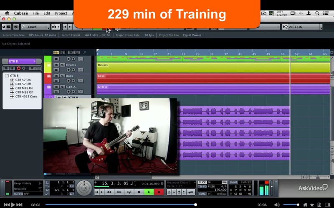The height and width of the screenshot is (208, 334).
Task: Click the video player star favorite icon
Action: [312, 205]
